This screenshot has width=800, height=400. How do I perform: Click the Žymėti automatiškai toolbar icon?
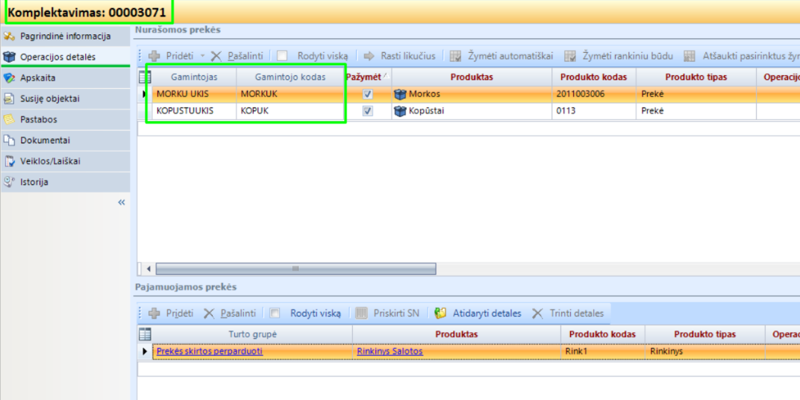point(455,56)
